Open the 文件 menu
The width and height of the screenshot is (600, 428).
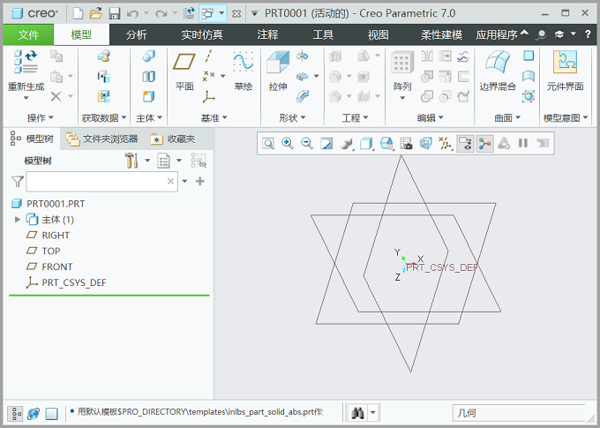click(28, 35)
